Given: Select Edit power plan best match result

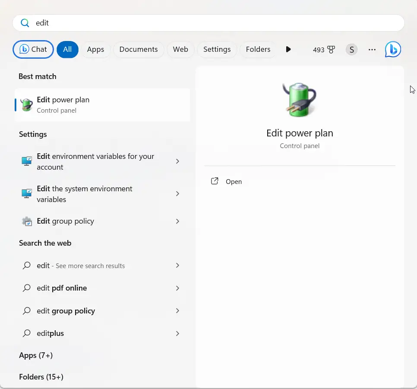Looking at the screenshot, I should tap(102, 105).
